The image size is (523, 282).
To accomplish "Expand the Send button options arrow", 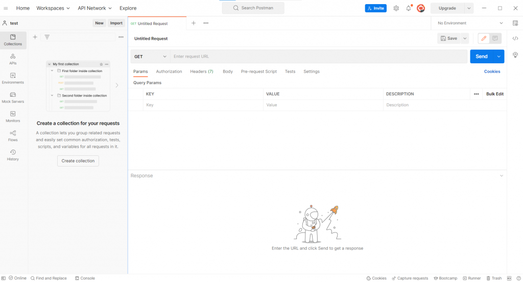I will pyautogui.click(x=498, y=56).
